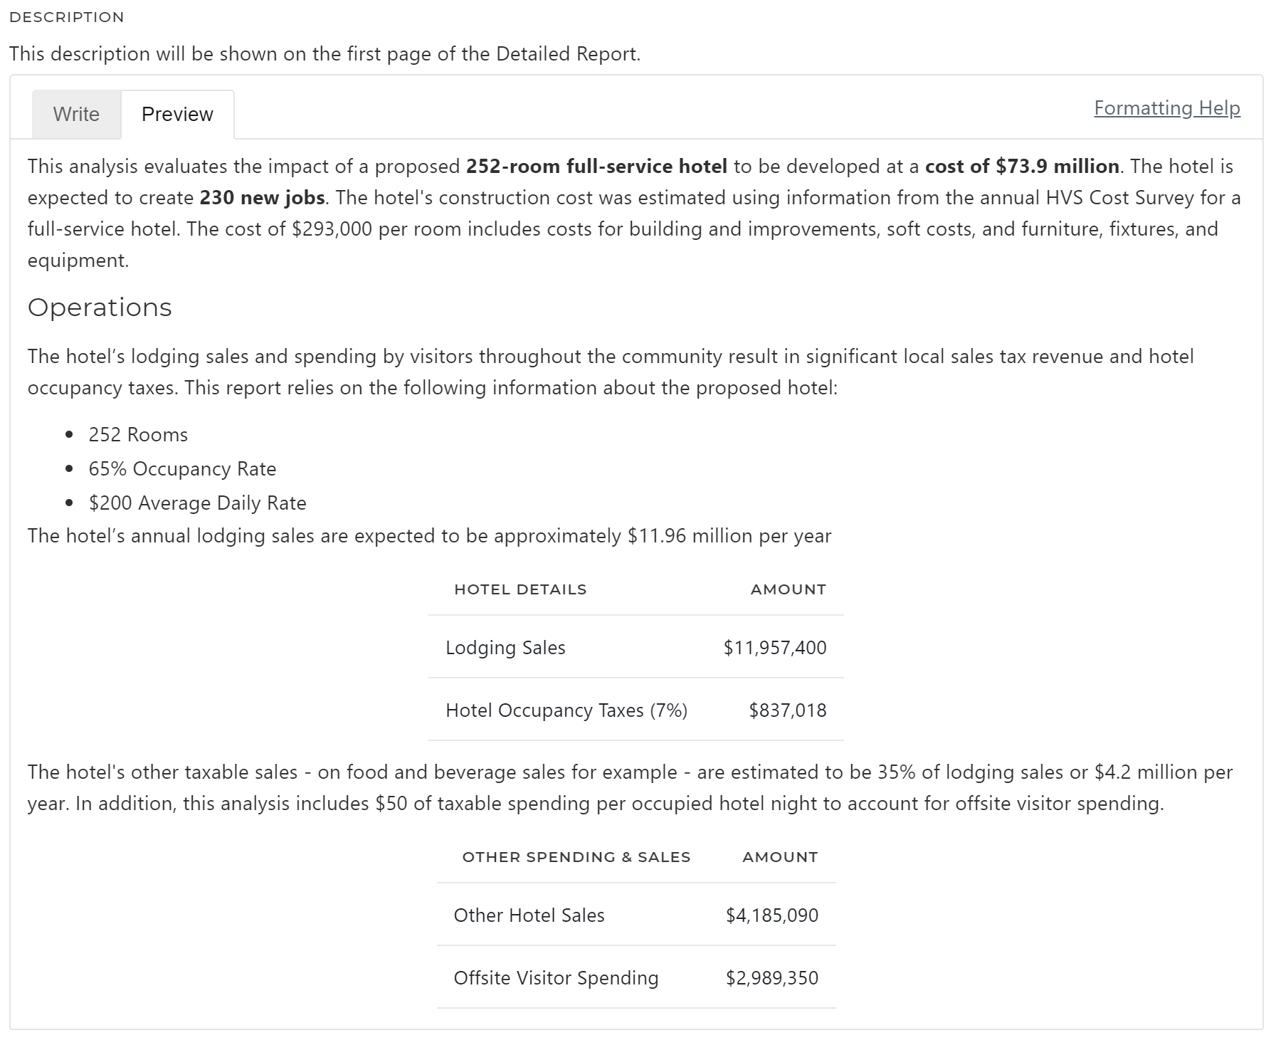This screenshot has height=1045, width=1276.
Task: Click bold text '252-room full-service hotel'
Action: (x=596, y=166)
